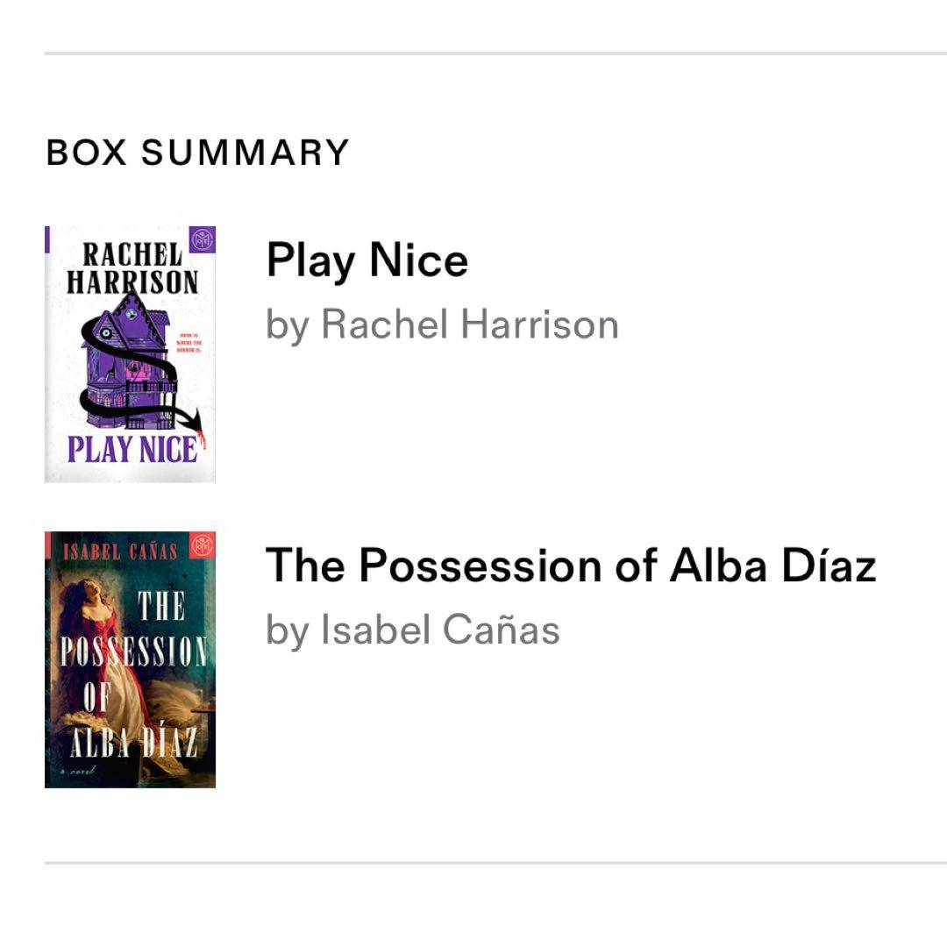Click the purple PLAY NICE cover lettering
Image resolution: width=947 pixels, height=947 pixels.
[x=132, y=449]
